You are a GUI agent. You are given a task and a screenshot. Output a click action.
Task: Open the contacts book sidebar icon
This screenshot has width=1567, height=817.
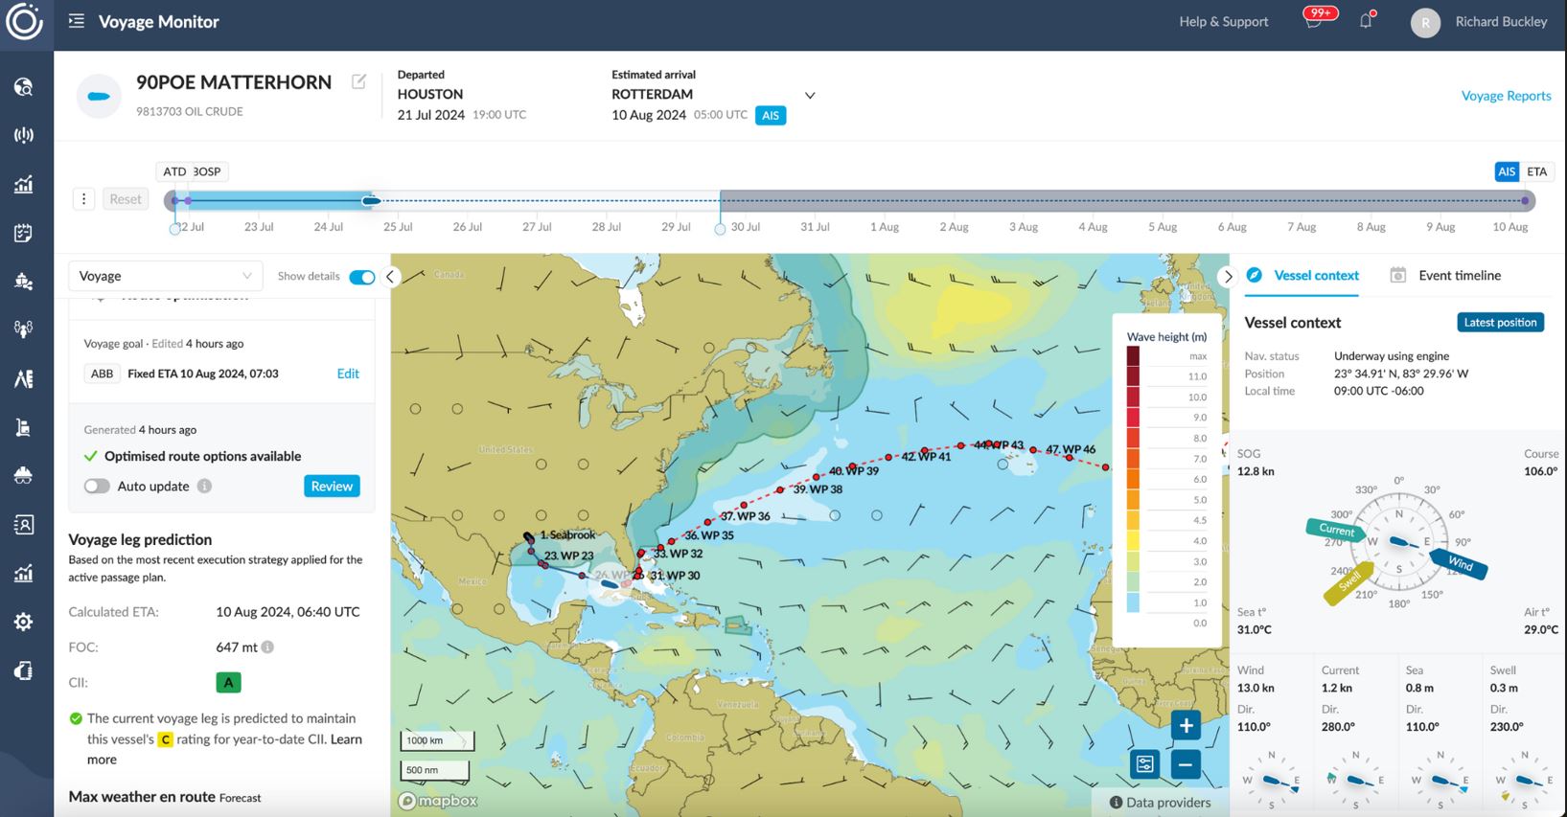tap(24, 525)
